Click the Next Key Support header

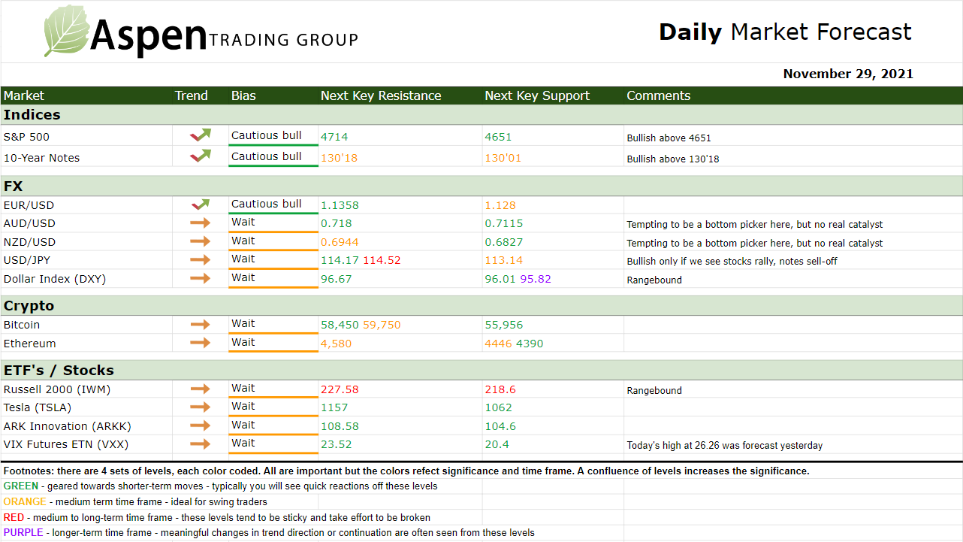pos(537,95)
